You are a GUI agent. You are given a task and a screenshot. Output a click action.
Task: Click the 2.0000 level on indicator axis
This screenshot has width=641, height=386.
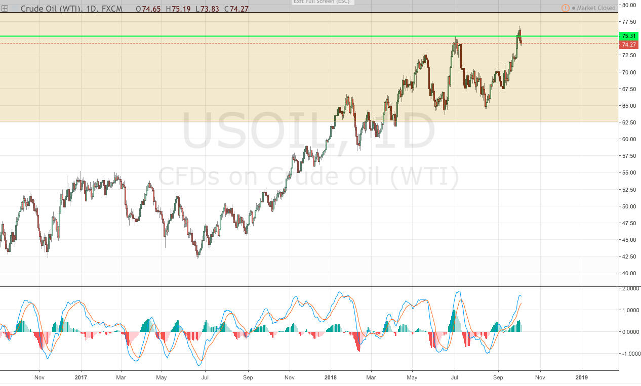pyautogui.click(x=630, y=288)
